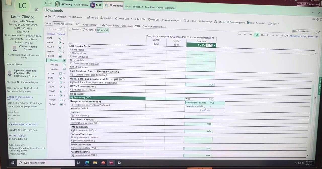This screenshot has height=169, width=322.
Task: Click the section Search field
Action: pyautogui.click(x=56, y=29)
